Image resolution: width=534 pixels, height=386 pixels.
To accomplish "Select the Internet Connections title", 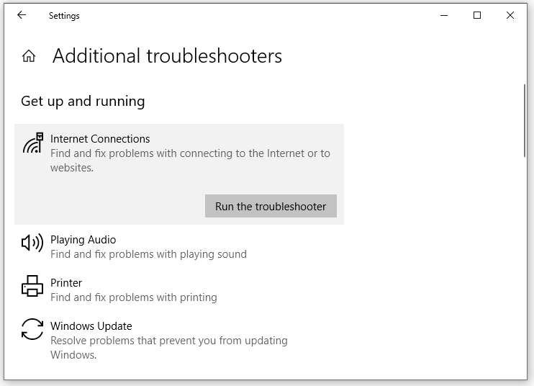I will pyautogui.click(x=100, y=139).
